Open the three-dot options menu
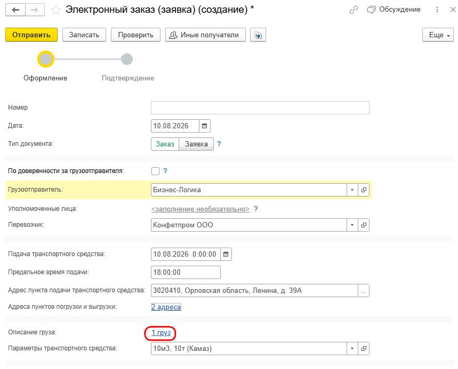 (437, 10)
